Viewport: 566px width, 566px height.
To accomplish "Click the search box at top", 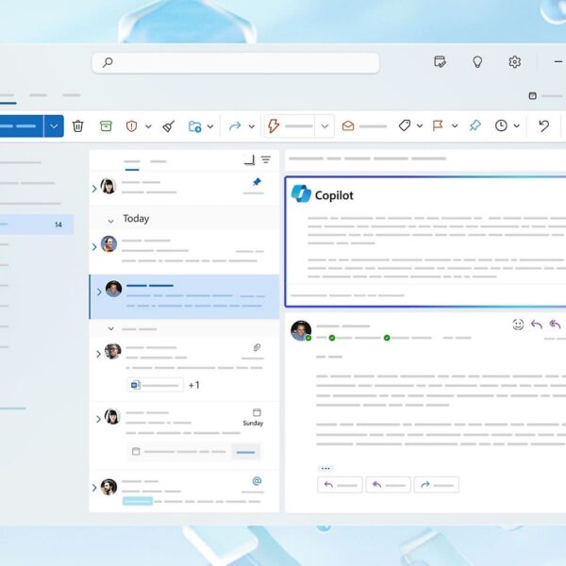I will pos(236,63).
